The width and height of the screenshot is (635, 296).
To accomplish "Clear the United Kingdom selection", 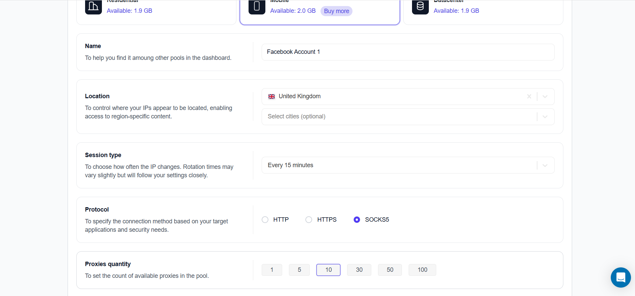I will tap(529, 97).
